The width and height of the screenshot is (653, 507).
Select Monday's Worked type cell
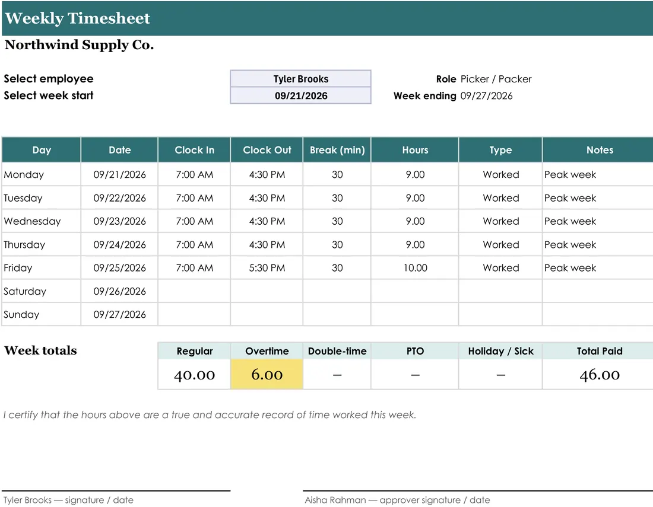tap(500, 174)
